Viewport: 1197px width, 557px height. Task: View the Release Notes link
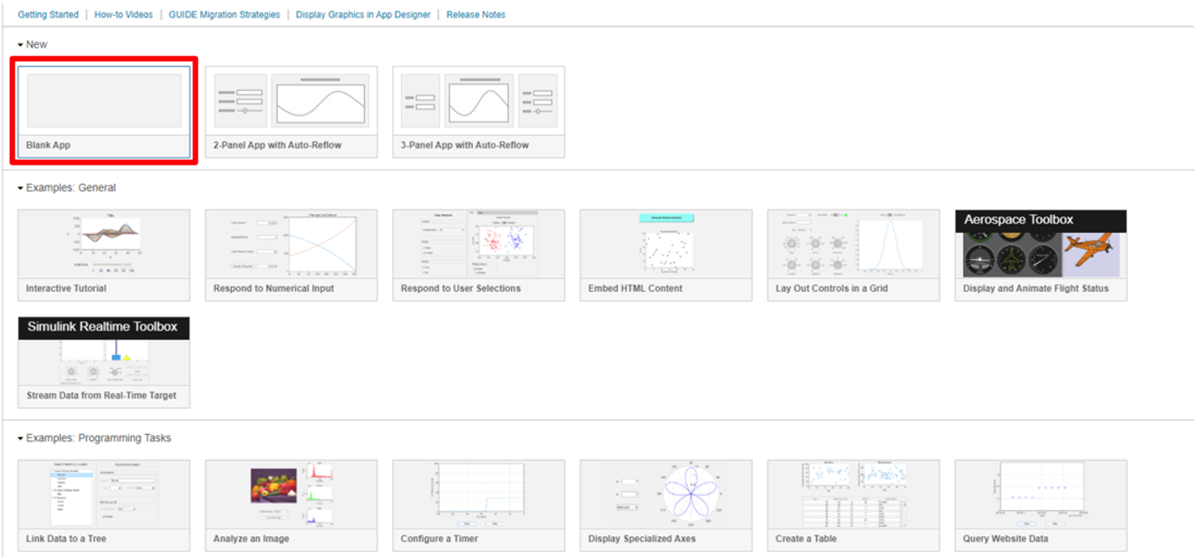(476, 15)
